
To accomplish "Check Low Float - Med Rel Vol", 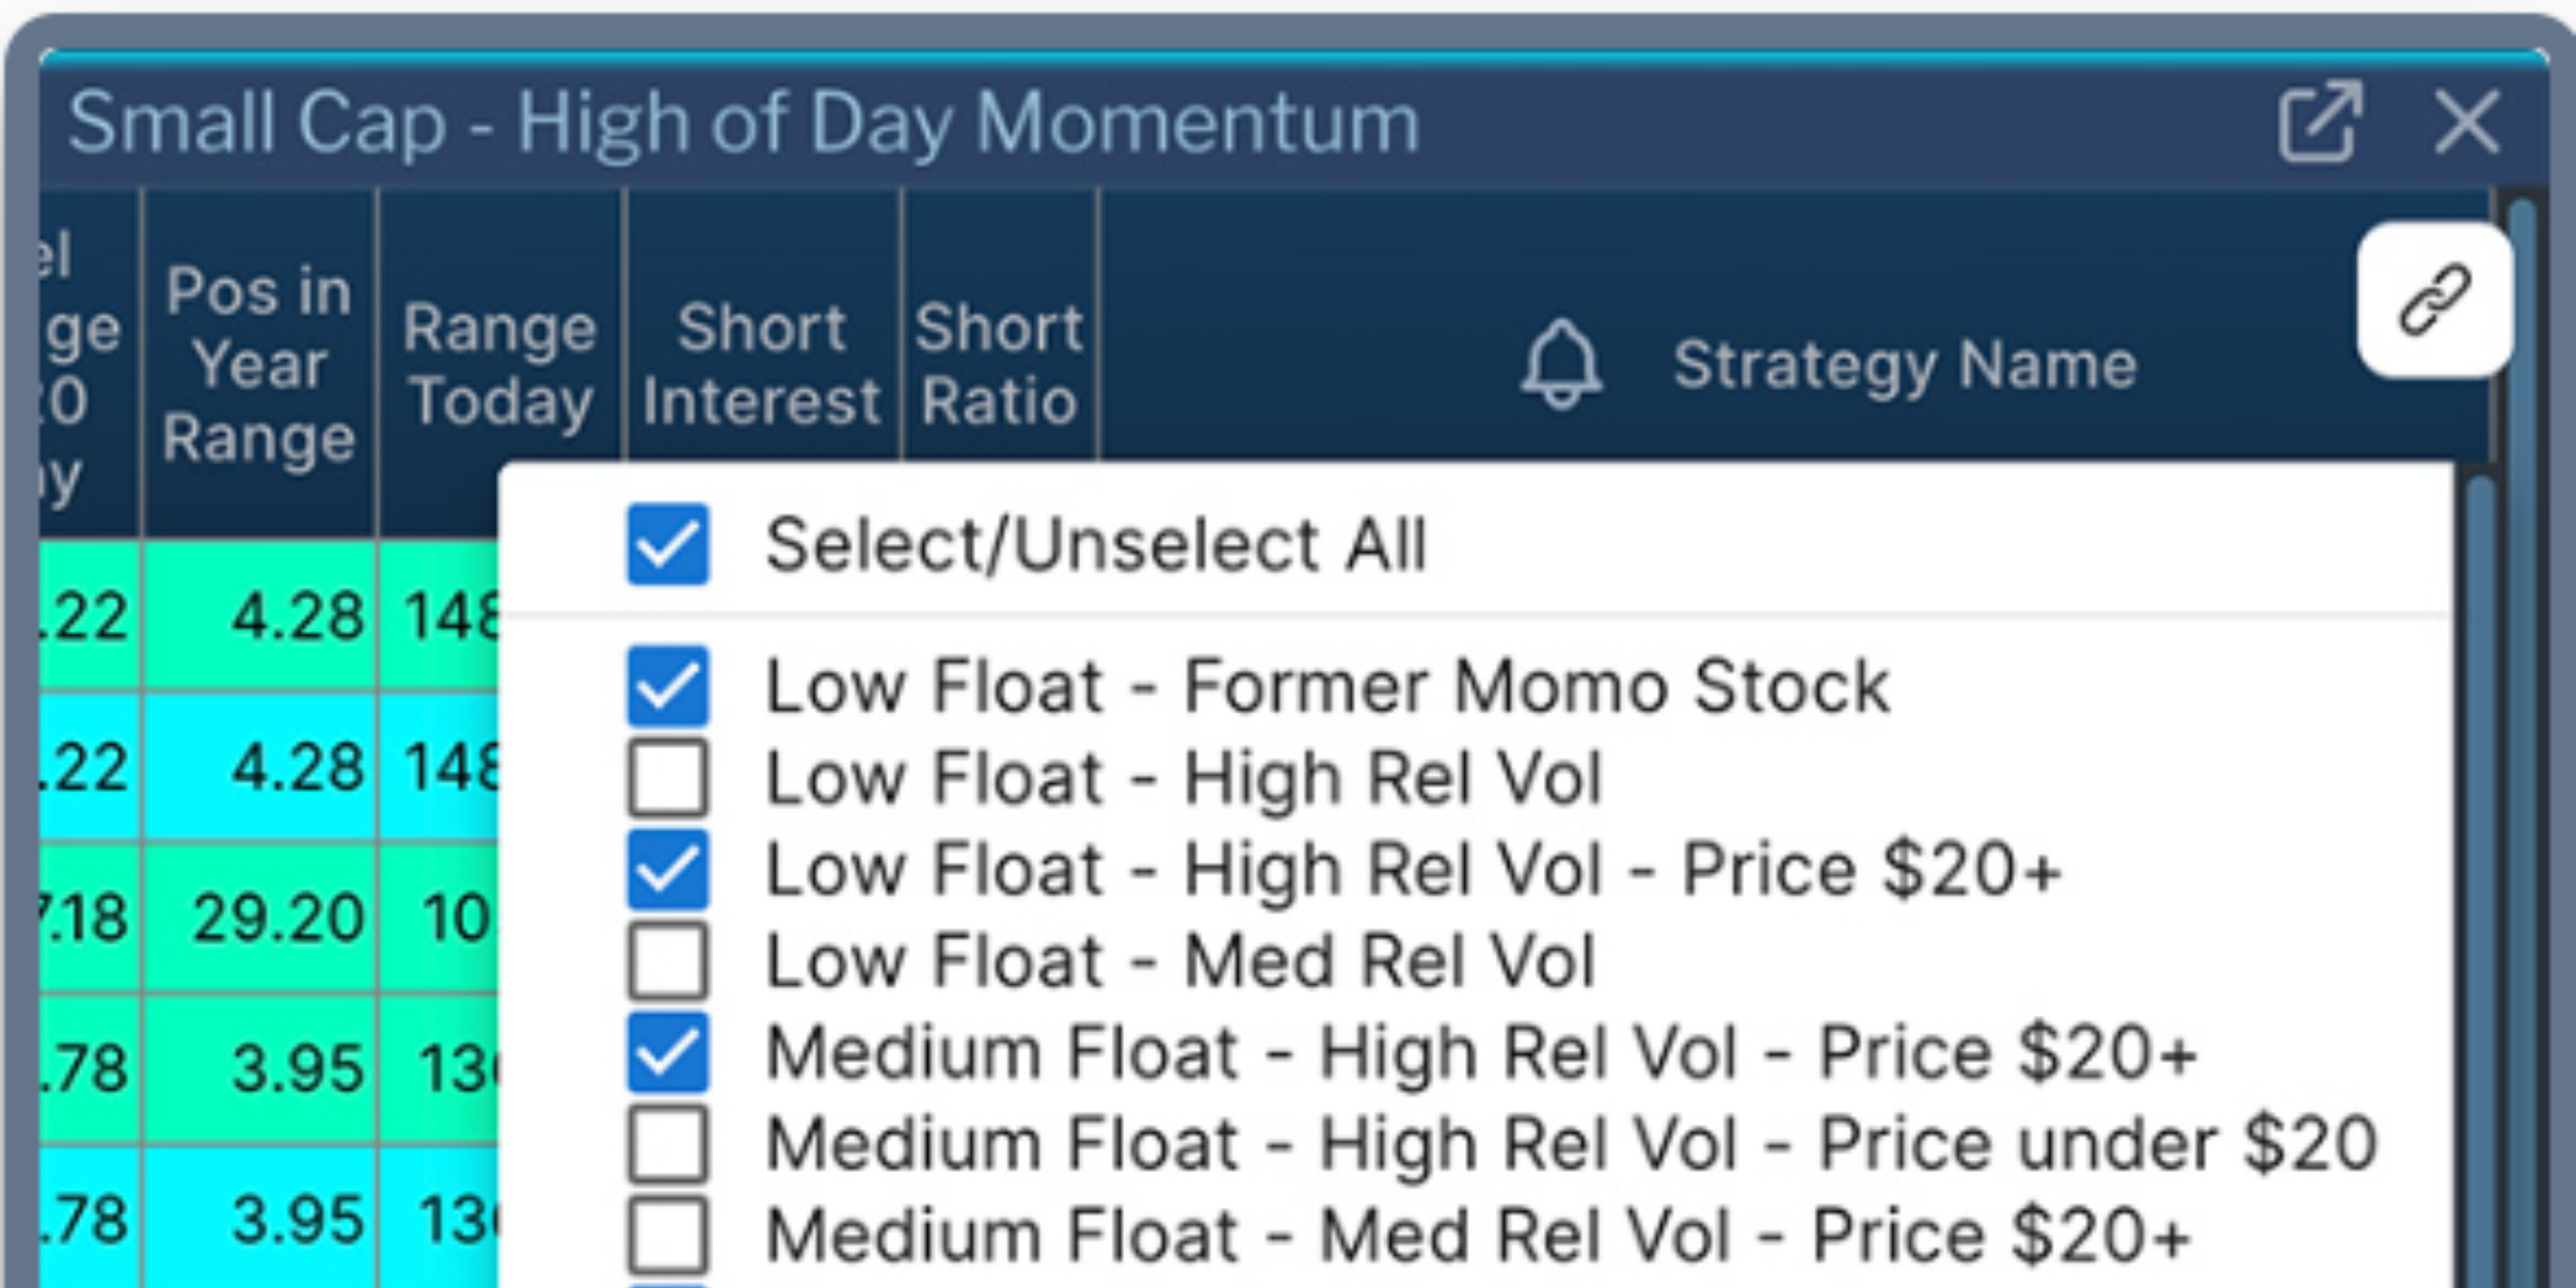I will click(x=668, y=960).
